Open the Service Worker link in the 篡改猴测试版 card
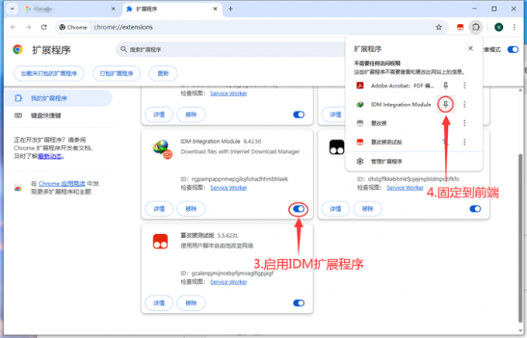 [x=229, y=282]
